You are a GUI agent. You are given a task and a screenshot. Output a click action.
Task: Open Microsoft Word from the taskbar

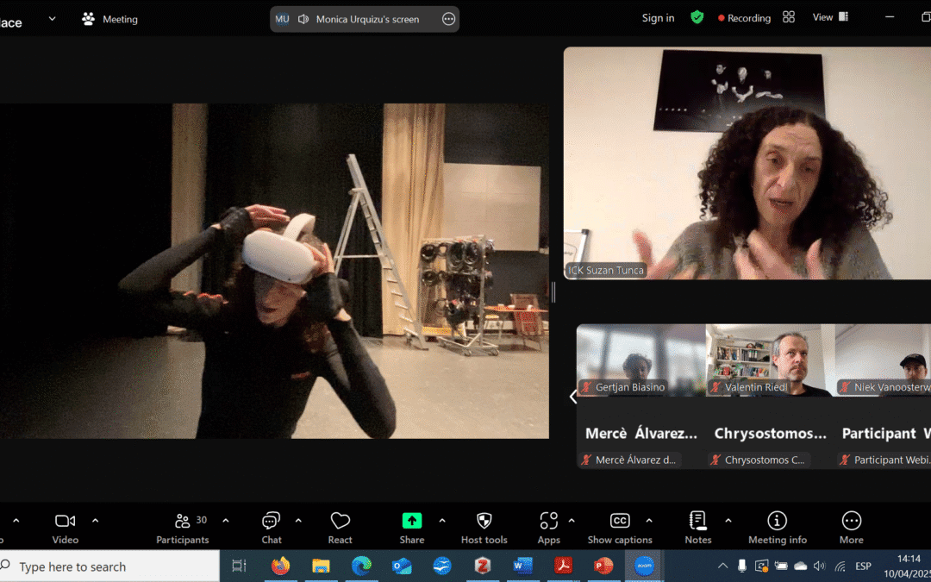[x=522, y=566]
